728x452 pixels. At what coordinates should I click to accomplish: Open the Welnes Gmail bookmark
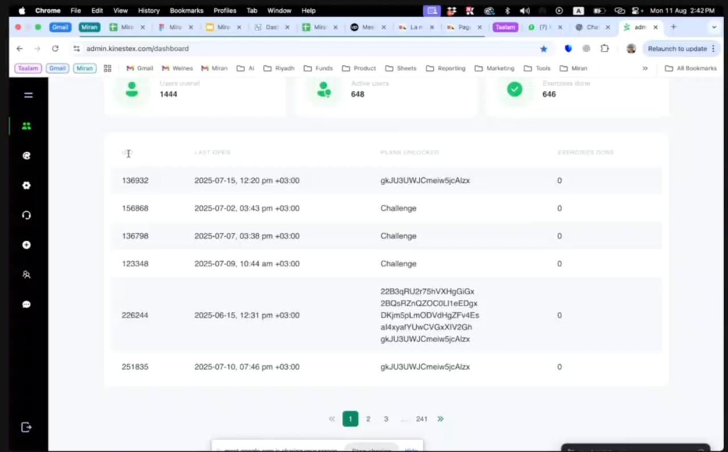(177, 68)
